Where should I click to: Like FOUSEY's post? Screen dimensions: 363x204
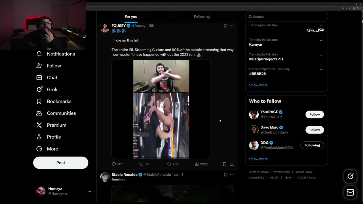173,164
